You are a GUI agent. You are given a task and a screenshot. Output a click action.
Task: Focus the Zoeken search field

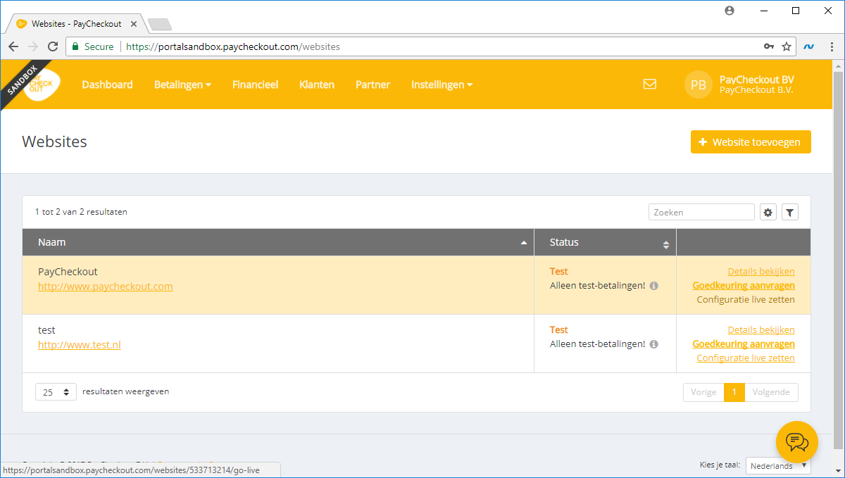pos(701,212)
